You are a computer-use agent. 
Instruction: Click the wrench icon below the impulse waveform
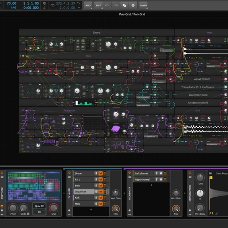click(217, 213)
